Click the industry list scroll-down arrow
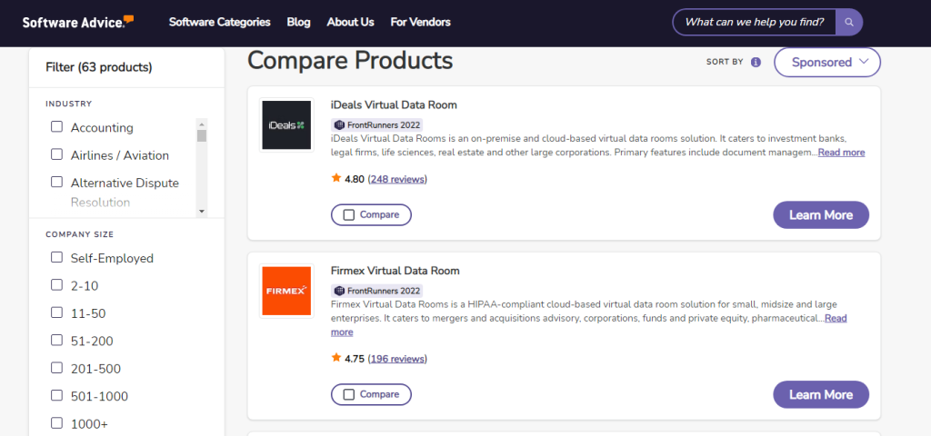This screenshot has height=436, width=931. 202,211
